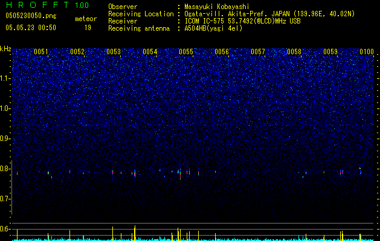The image size is (380, 241).
Task: Click the meteor label
Action: [x=86, y=19]
